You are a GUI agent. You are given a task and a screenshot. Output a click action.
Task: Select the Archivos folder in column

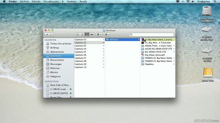pos(122,40)
